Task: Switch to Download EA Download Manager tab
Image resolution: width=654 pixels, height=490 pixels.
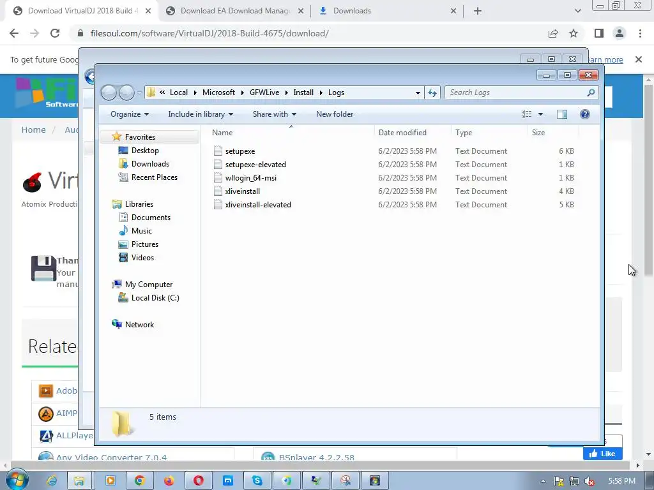Action: point(236,11)
